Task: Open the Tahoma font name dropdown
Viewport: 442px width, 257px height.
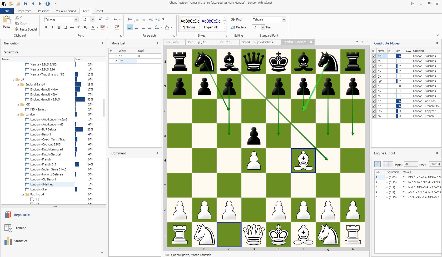Action: click(76, 19)
